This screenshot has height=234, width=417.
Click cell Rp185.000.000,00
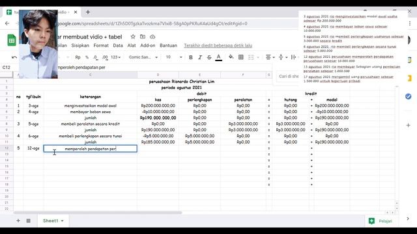158,142
